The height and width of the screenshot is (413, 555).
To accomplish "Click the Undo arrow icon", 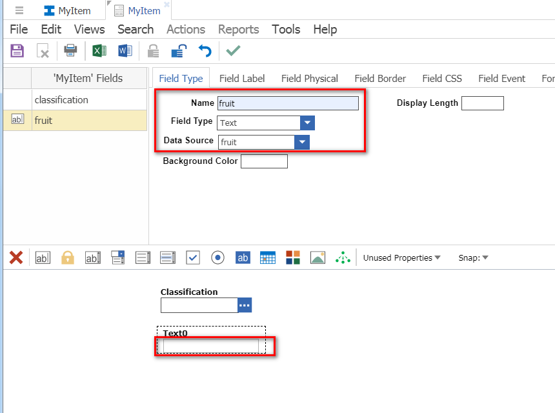I will coord(205,51).
